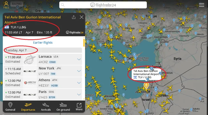Click the magnifier search icon
208x115 pixels.
(x=63, y=5)
